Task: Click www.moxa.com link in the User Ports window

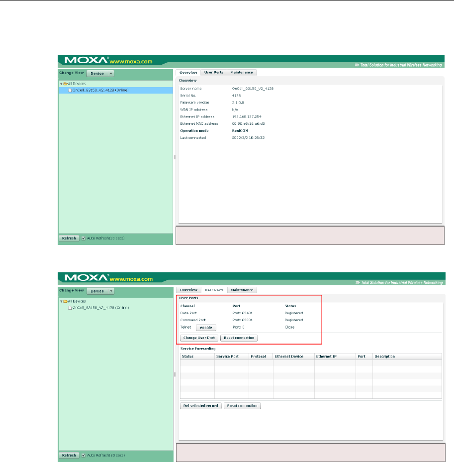Action: coord(131,279)
